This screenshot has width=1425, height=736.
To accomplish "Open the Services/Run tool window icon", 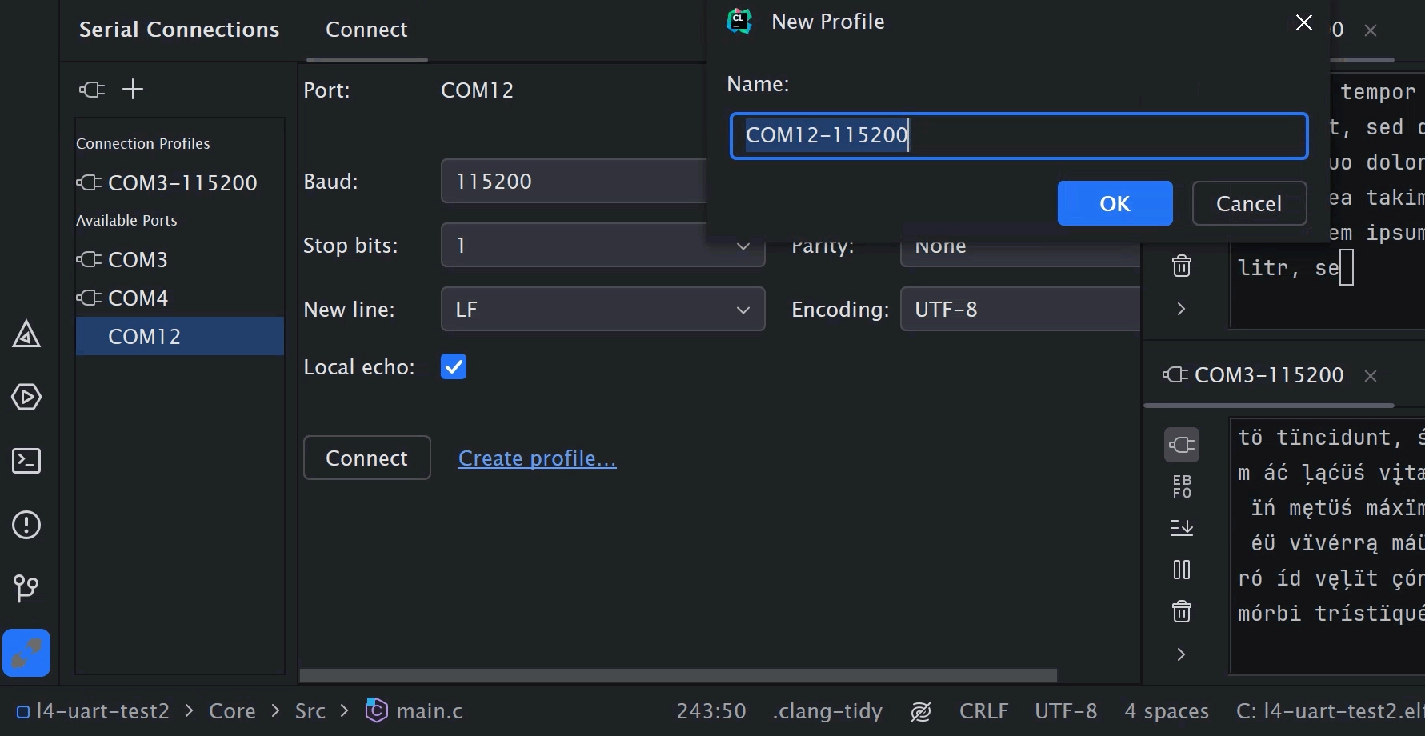I will pos(26,397).
